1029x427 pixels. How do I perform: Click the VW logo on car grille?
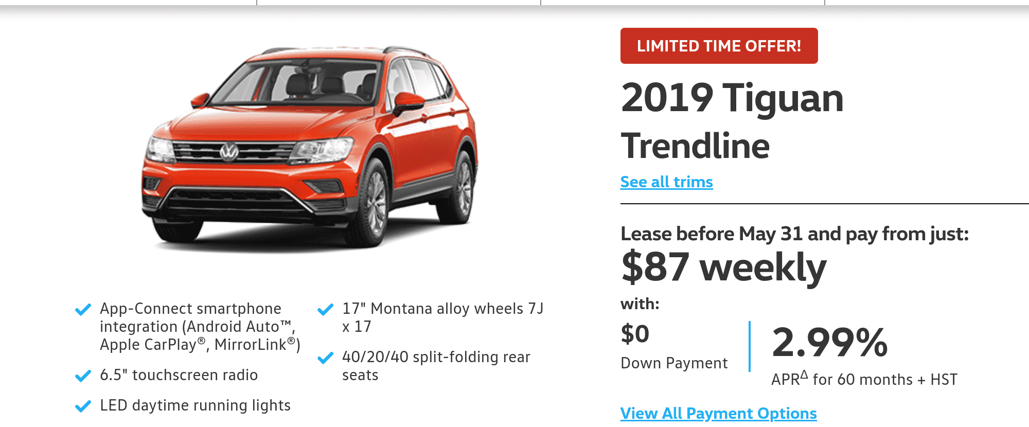[x=229, y=152]
